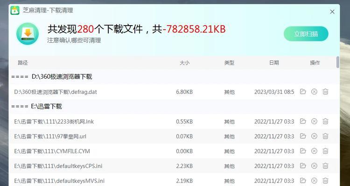Screen dimensions: 350x186
Task: Ignore defaultkeysCPS.ini with X circle icon
Action: pyautogui.click(x=314, y=166)
